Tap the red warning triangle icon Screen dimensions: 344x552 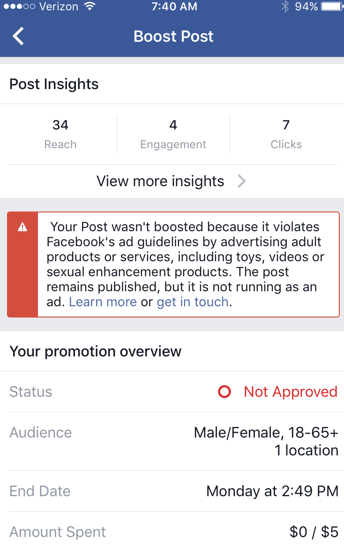(22, 227)
